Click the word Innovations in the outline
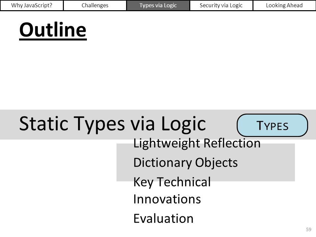Image resolution: width=316 pixels, height=237 pixels. pos(167,199)
